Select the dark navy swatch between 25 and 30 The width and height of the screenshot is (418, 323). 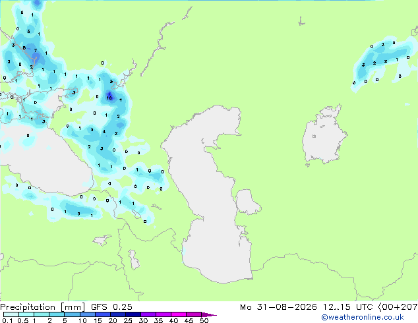133,314
